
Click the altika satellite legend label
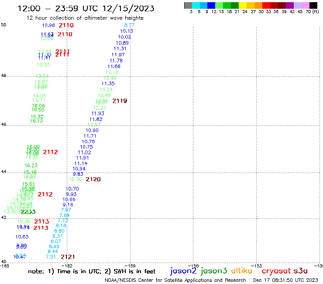click(x=242, y=270)
